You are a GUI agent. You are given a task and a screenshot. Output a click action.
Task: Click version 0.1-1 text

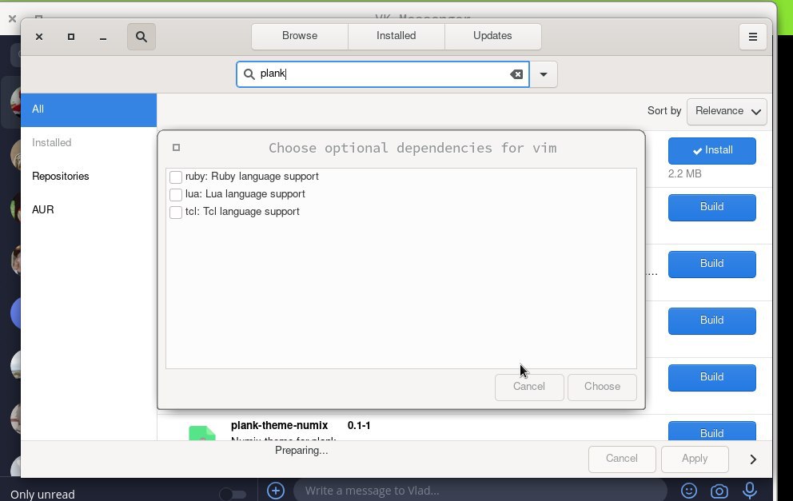[x=359, y=426]
